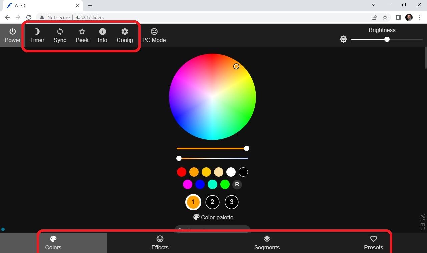Choose the red quick color swatch

click(x=182, y=172)
